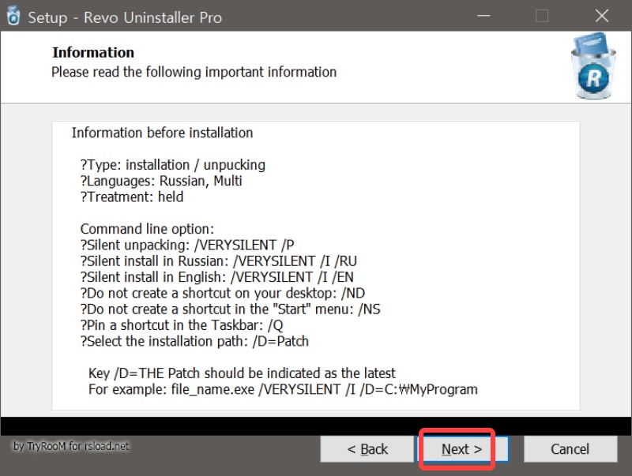This screenshot has height=476, width=632.
Task: Click the title bar text "Setup - Revo Uninstaller Pro"
Action: [x=126, y=16]
